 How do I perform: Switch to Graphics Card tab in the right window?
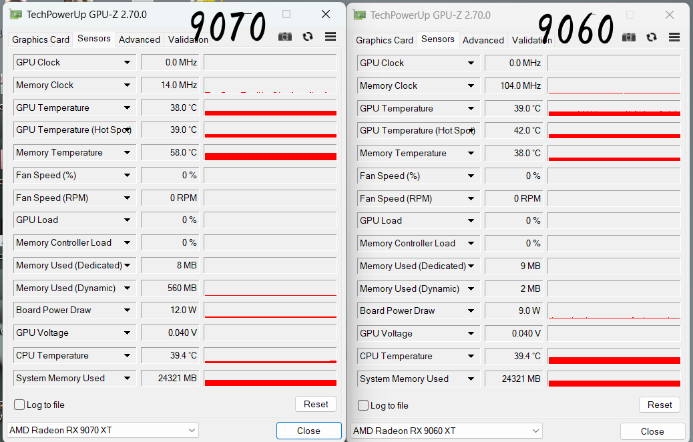[x=385, y=40]
